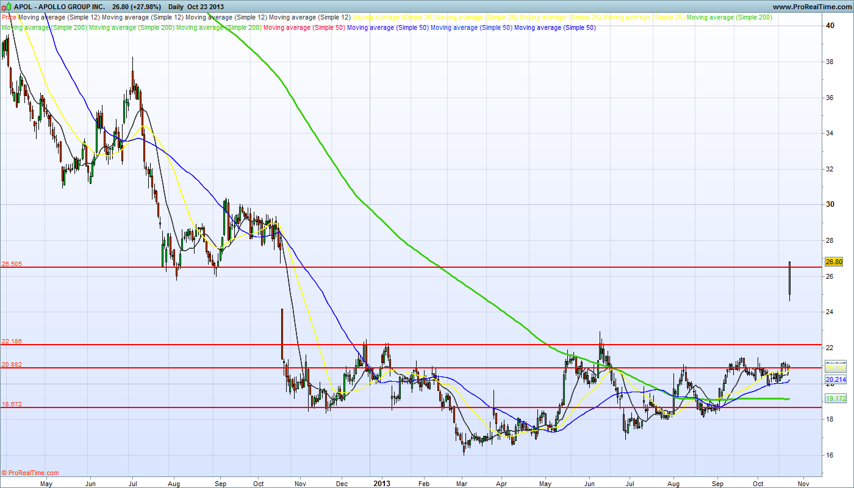Select the red Price legend label
Image resolution: width=854 pixels, height=488 pixels.
(9, 18)
